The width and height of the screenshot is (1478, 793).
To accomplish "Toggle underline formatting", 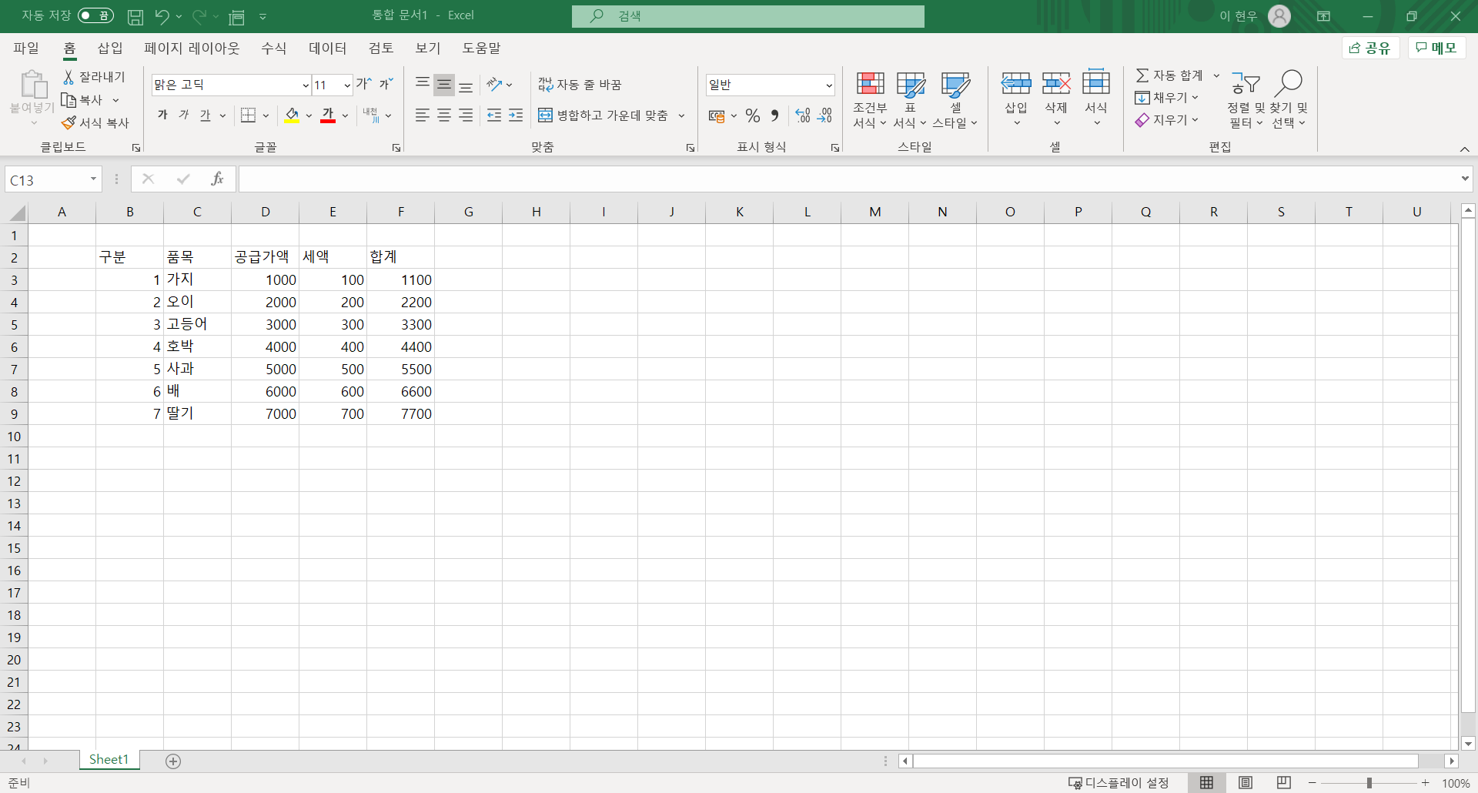I will (205, 115).
